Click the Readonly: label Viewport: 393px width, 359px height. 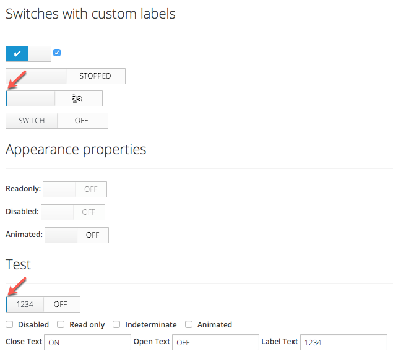click(23, 189)
